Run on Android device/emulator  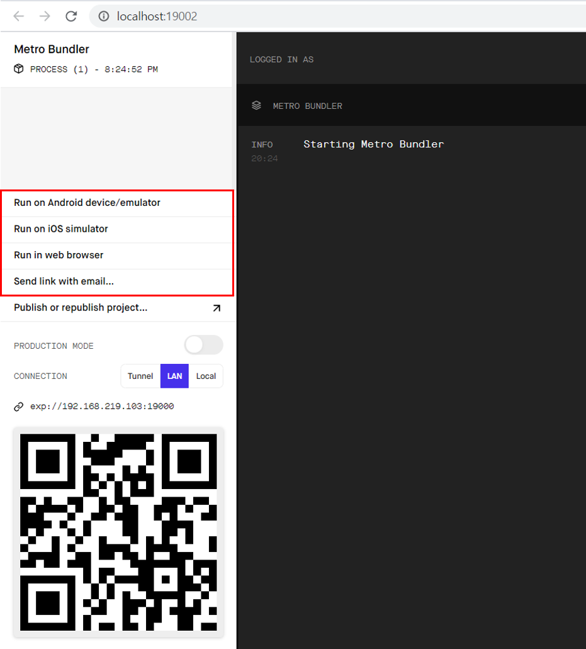click(x=118, y=203)
